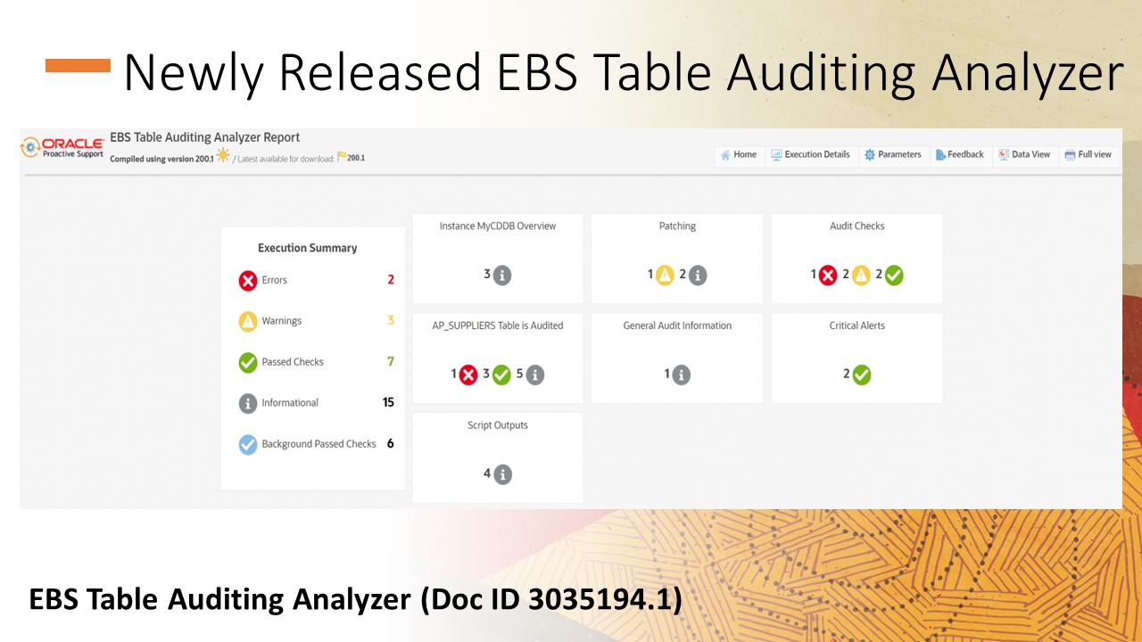
Task: Expand the General Audit Information item
Action: 682,374
